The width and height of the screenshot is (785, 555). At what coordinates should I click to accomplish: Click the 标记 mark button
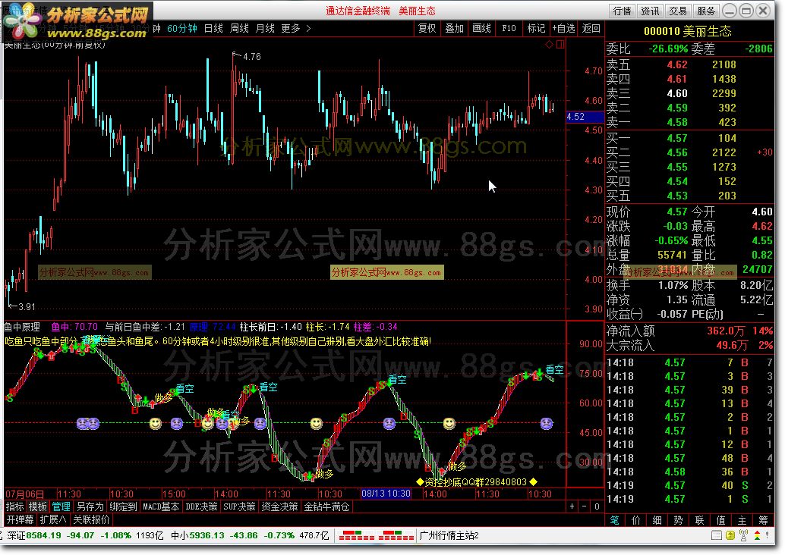point(536,29)
